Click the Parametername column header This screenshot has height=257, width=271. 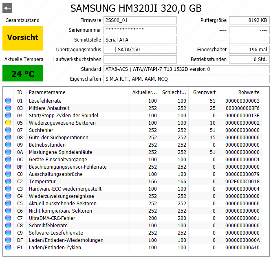pyautogui.click(x=47, y=92)
